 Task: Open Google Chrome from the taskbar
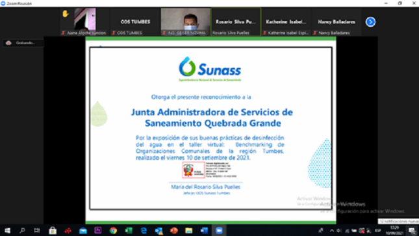click(113, 230)
